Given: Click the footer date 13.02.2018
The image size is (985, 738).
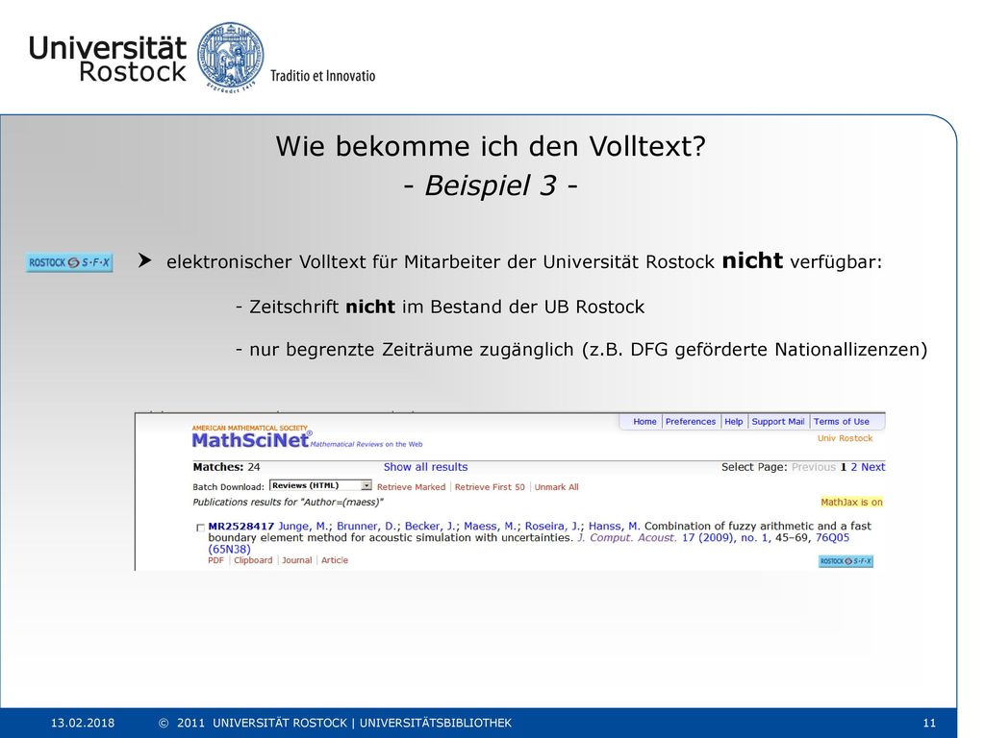Looking at the screenshot, I should [83, 723].
